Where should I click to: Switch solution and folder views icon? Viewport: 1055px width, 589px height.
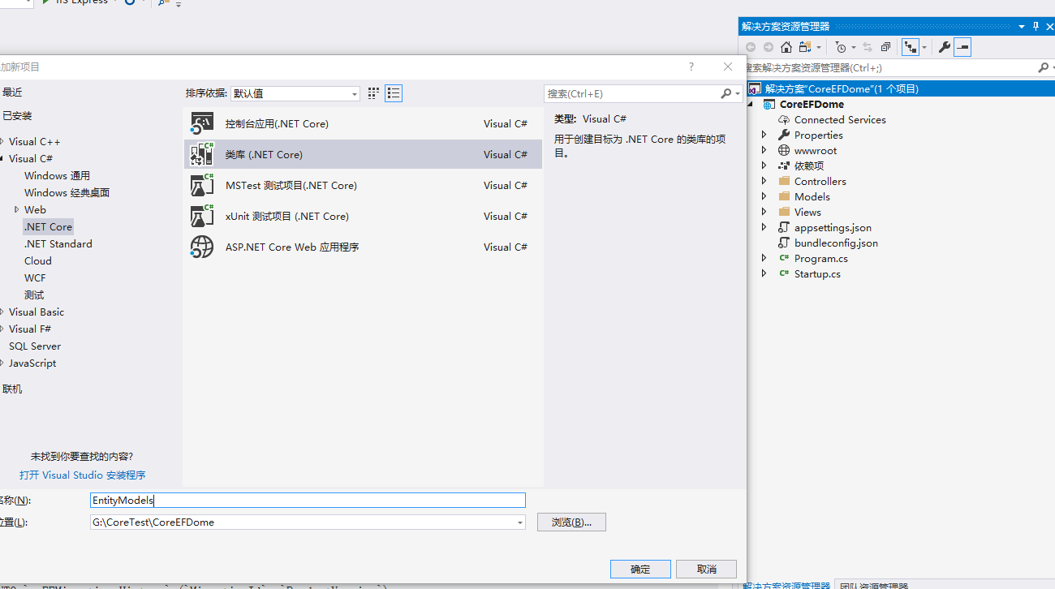coord(805,47)
